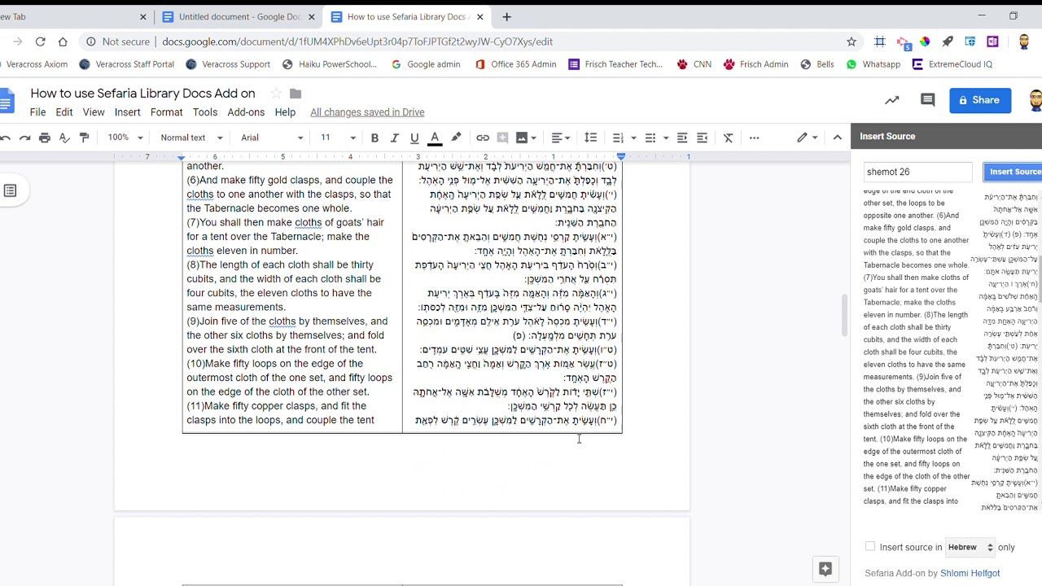Click the address bar URL
This screenshot has width=1042, height=586.
(357, 42)
